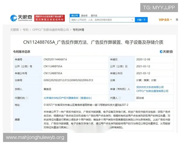Select the 摘要 abstract paragraph

click(x=107, y=120)
